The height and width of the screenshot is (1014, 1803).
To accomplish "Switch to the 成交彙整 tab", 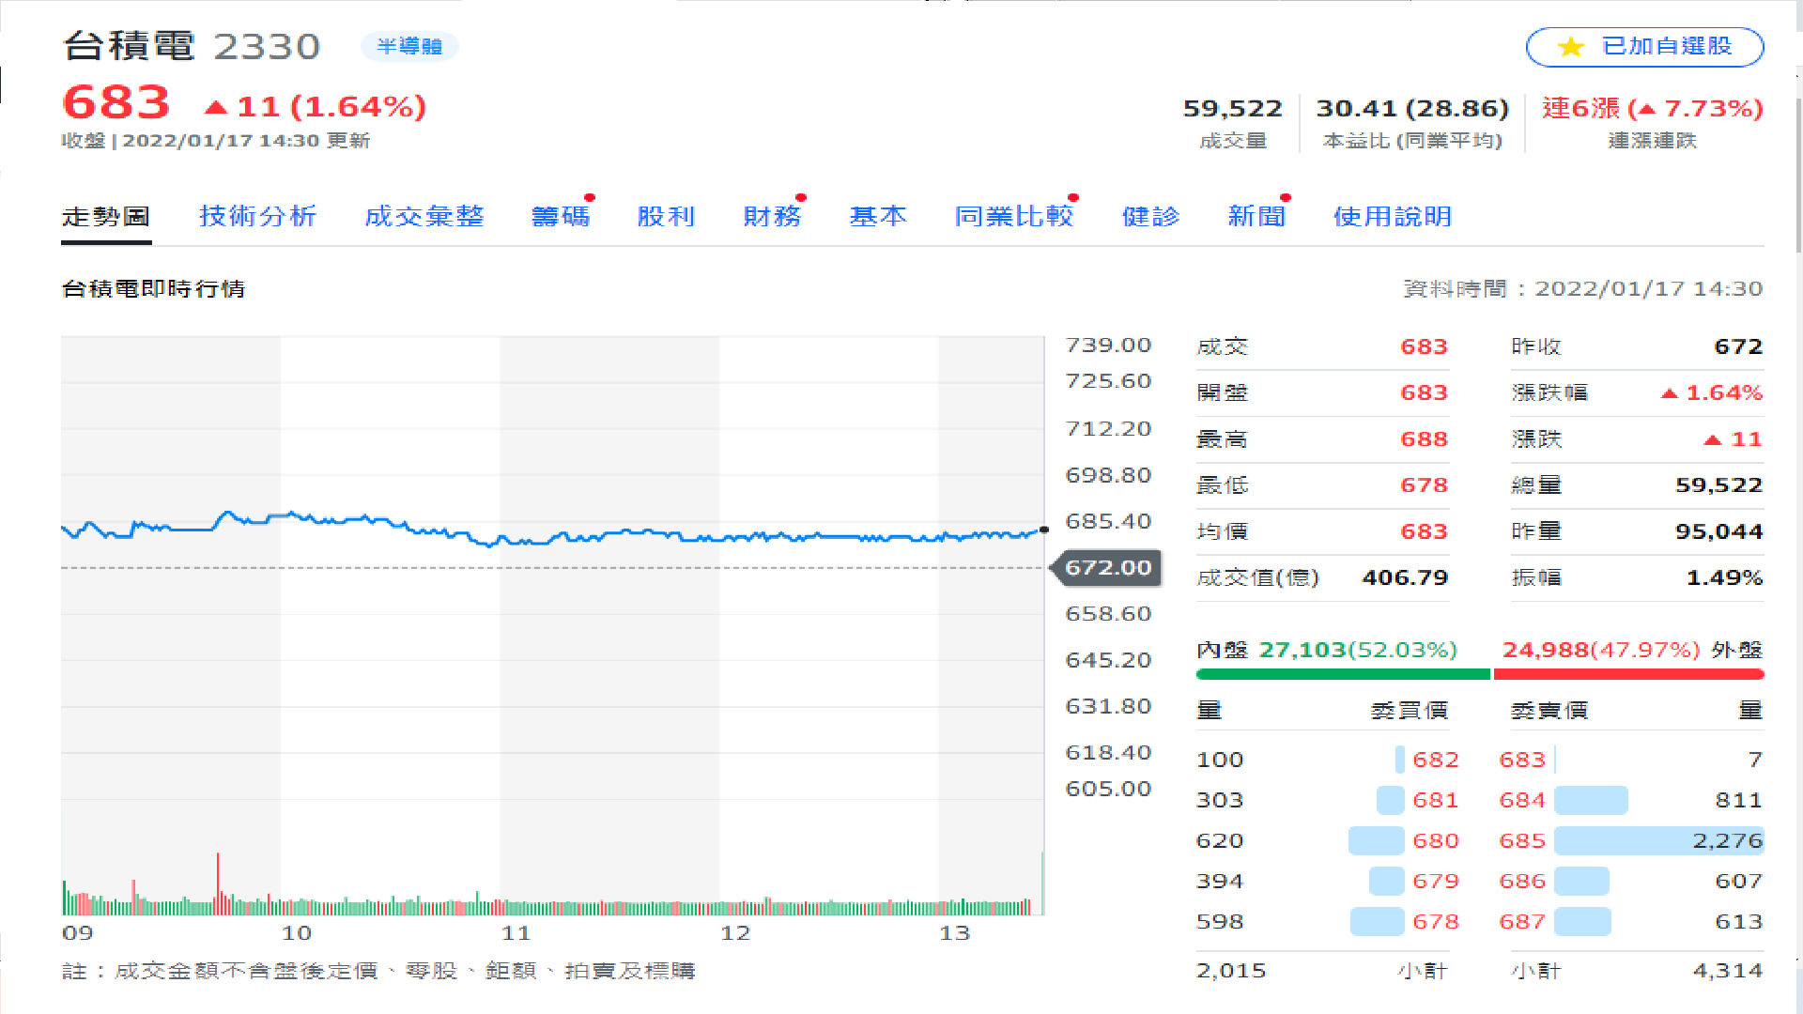I will [424, 216].
